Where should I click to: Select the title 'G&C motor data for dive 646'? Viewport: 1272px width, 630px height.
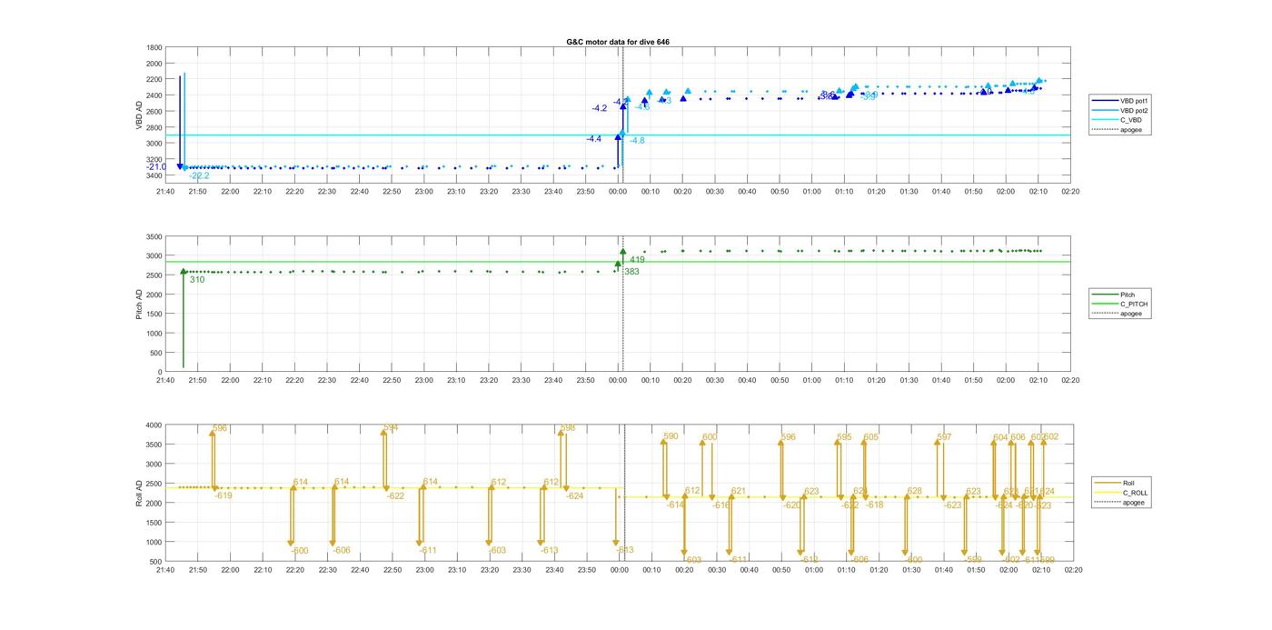(x=618, y=42)
